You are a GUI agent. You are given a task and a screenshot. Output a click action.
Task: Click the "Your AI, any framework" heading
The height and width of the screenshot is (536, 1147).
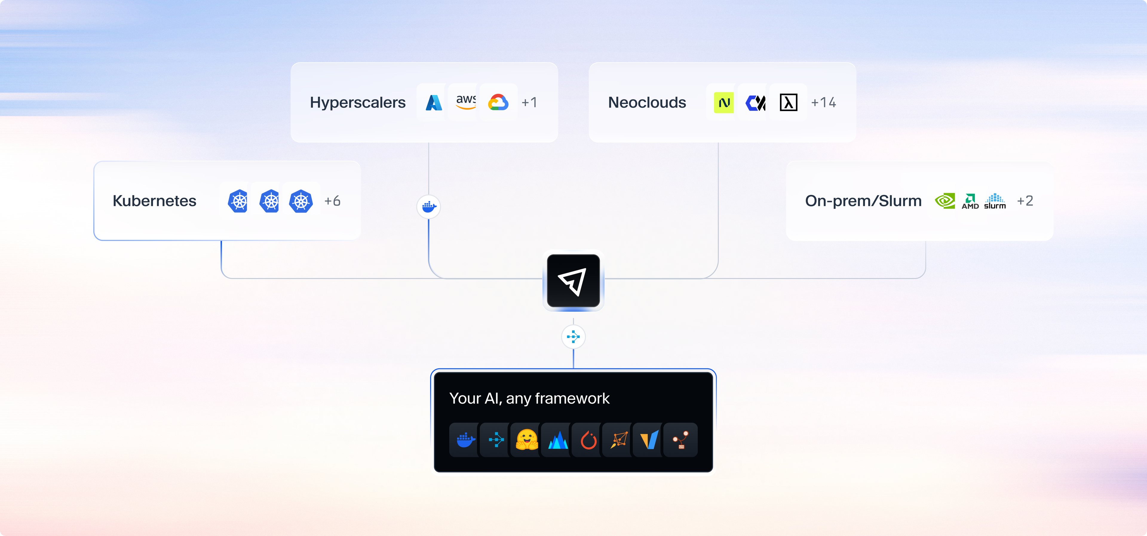(529, 398)
